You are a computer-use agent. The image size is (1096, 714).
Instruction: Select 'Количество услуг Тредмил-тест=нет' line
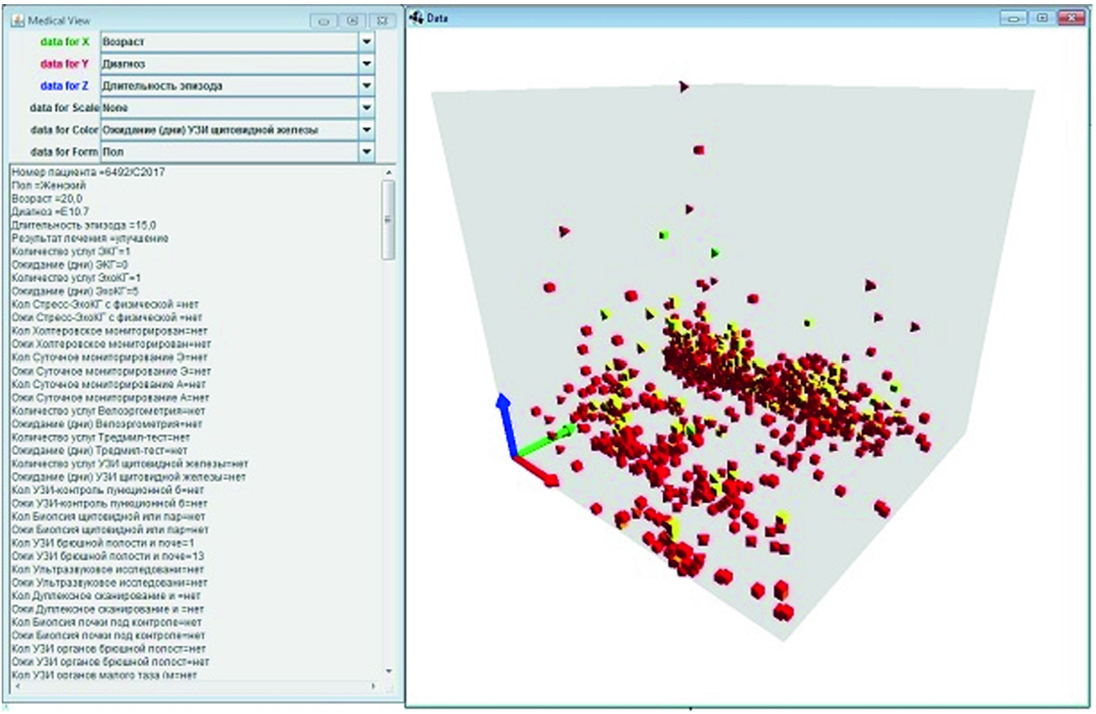pos(100,437)
